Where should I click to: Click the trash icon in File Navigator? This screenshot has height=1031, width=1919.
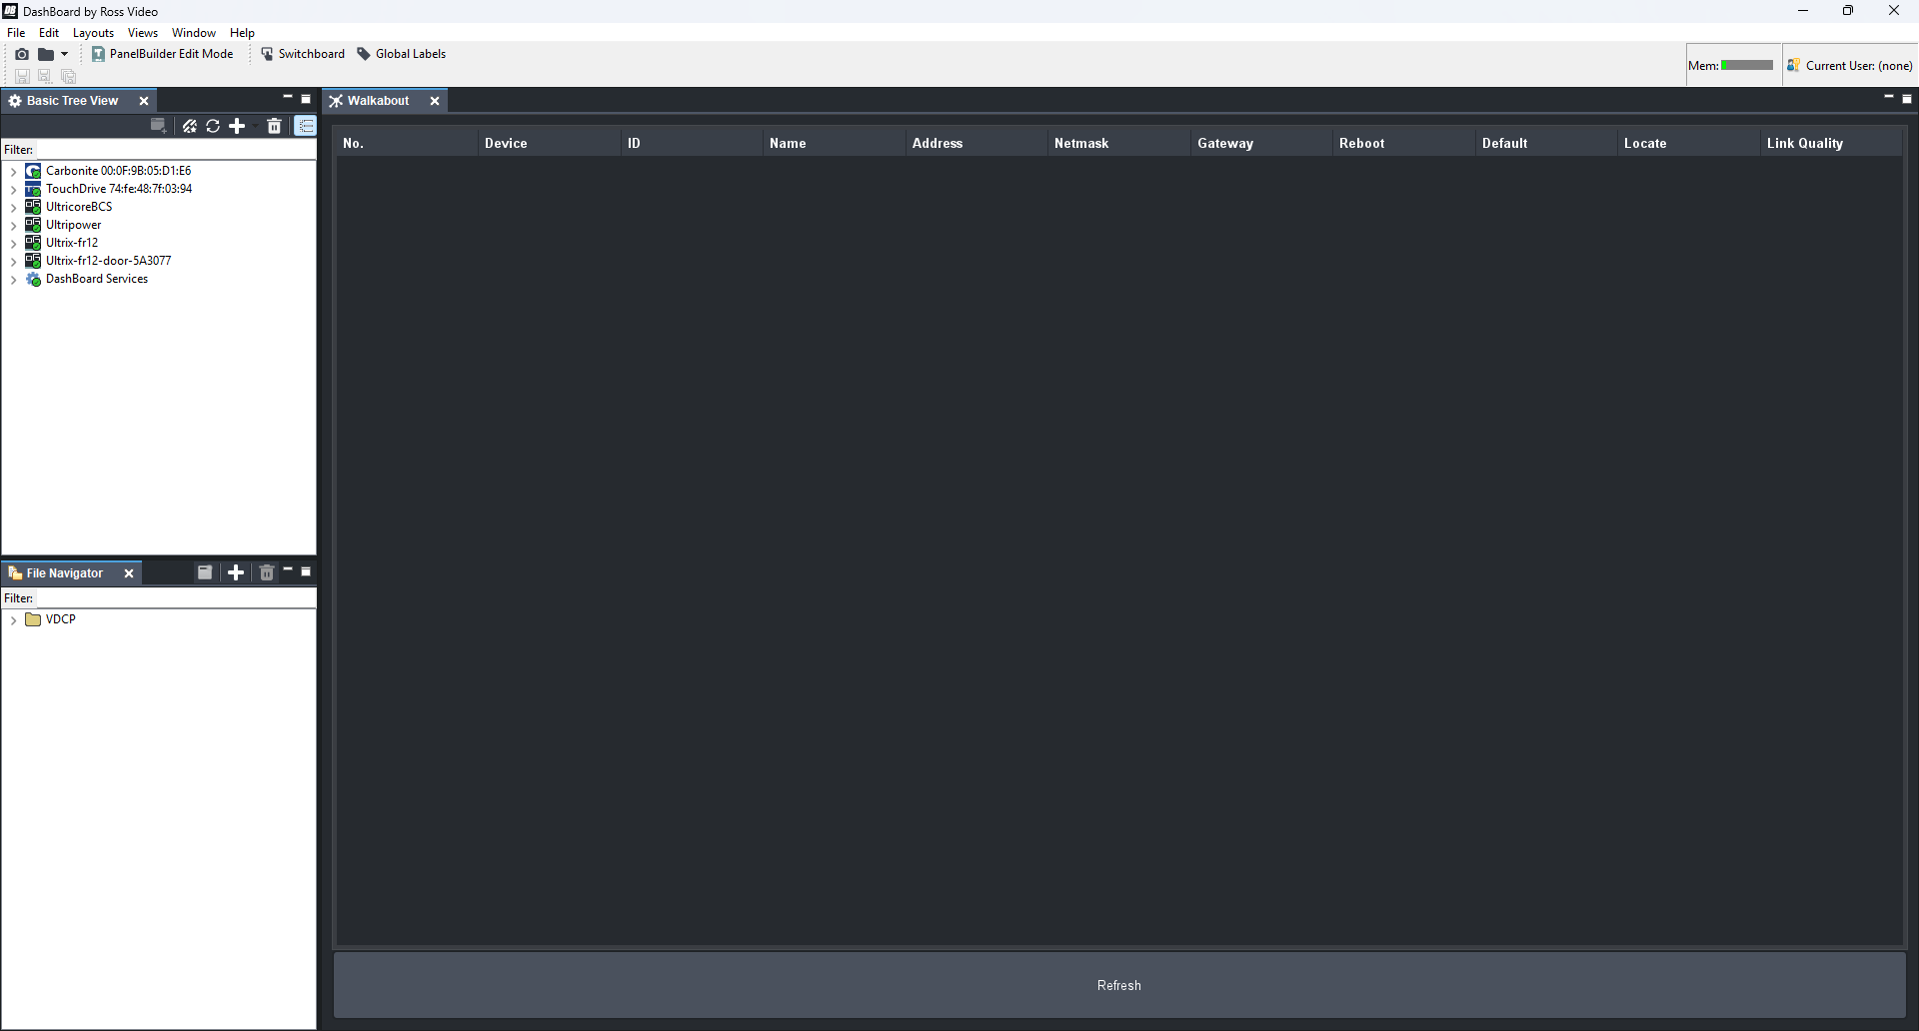pyautogui.click(x=267, y=572)
